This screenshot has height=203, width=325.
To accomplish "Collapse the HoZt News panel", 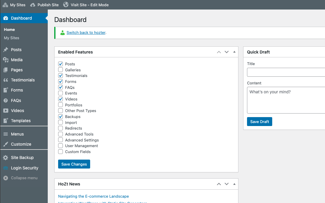I will 234,184.
